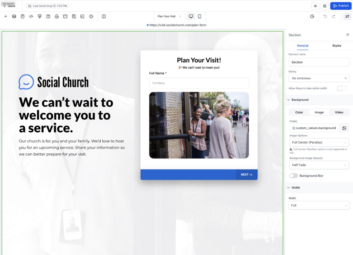Click the preview eye icon

point(315,6)
